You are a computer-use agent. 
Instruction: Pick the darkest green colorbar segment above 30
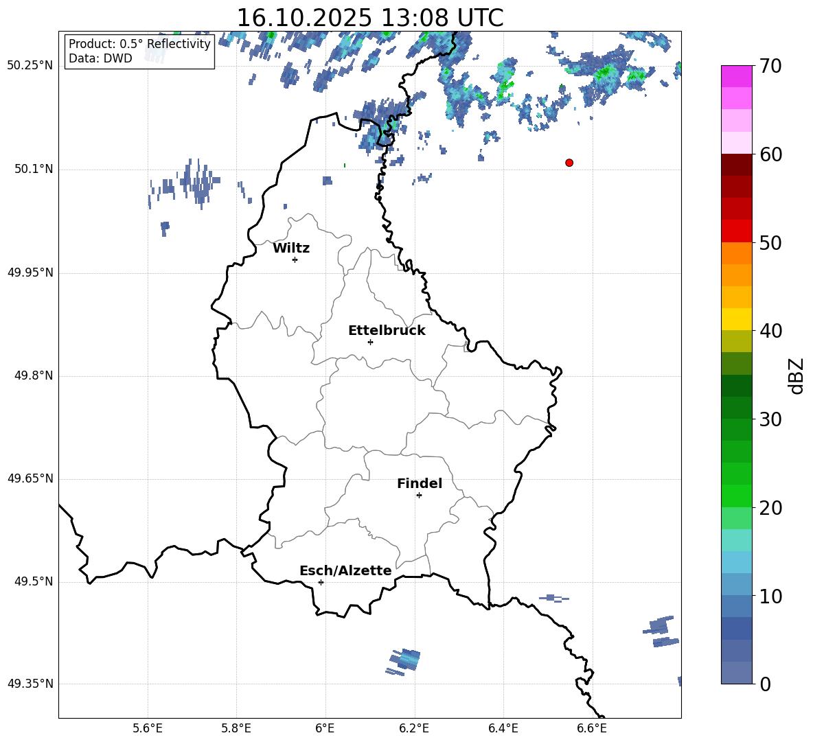tap(737, 386)
